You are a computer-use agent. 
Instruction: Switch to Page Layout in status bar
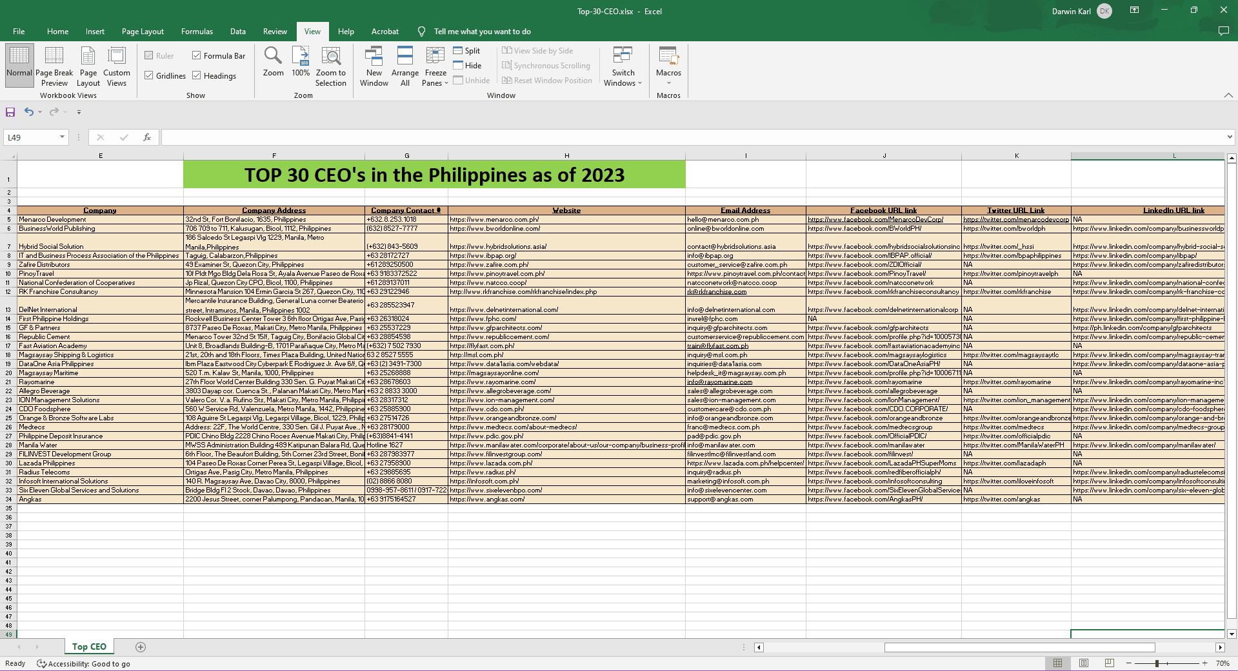click(1084, 663)
